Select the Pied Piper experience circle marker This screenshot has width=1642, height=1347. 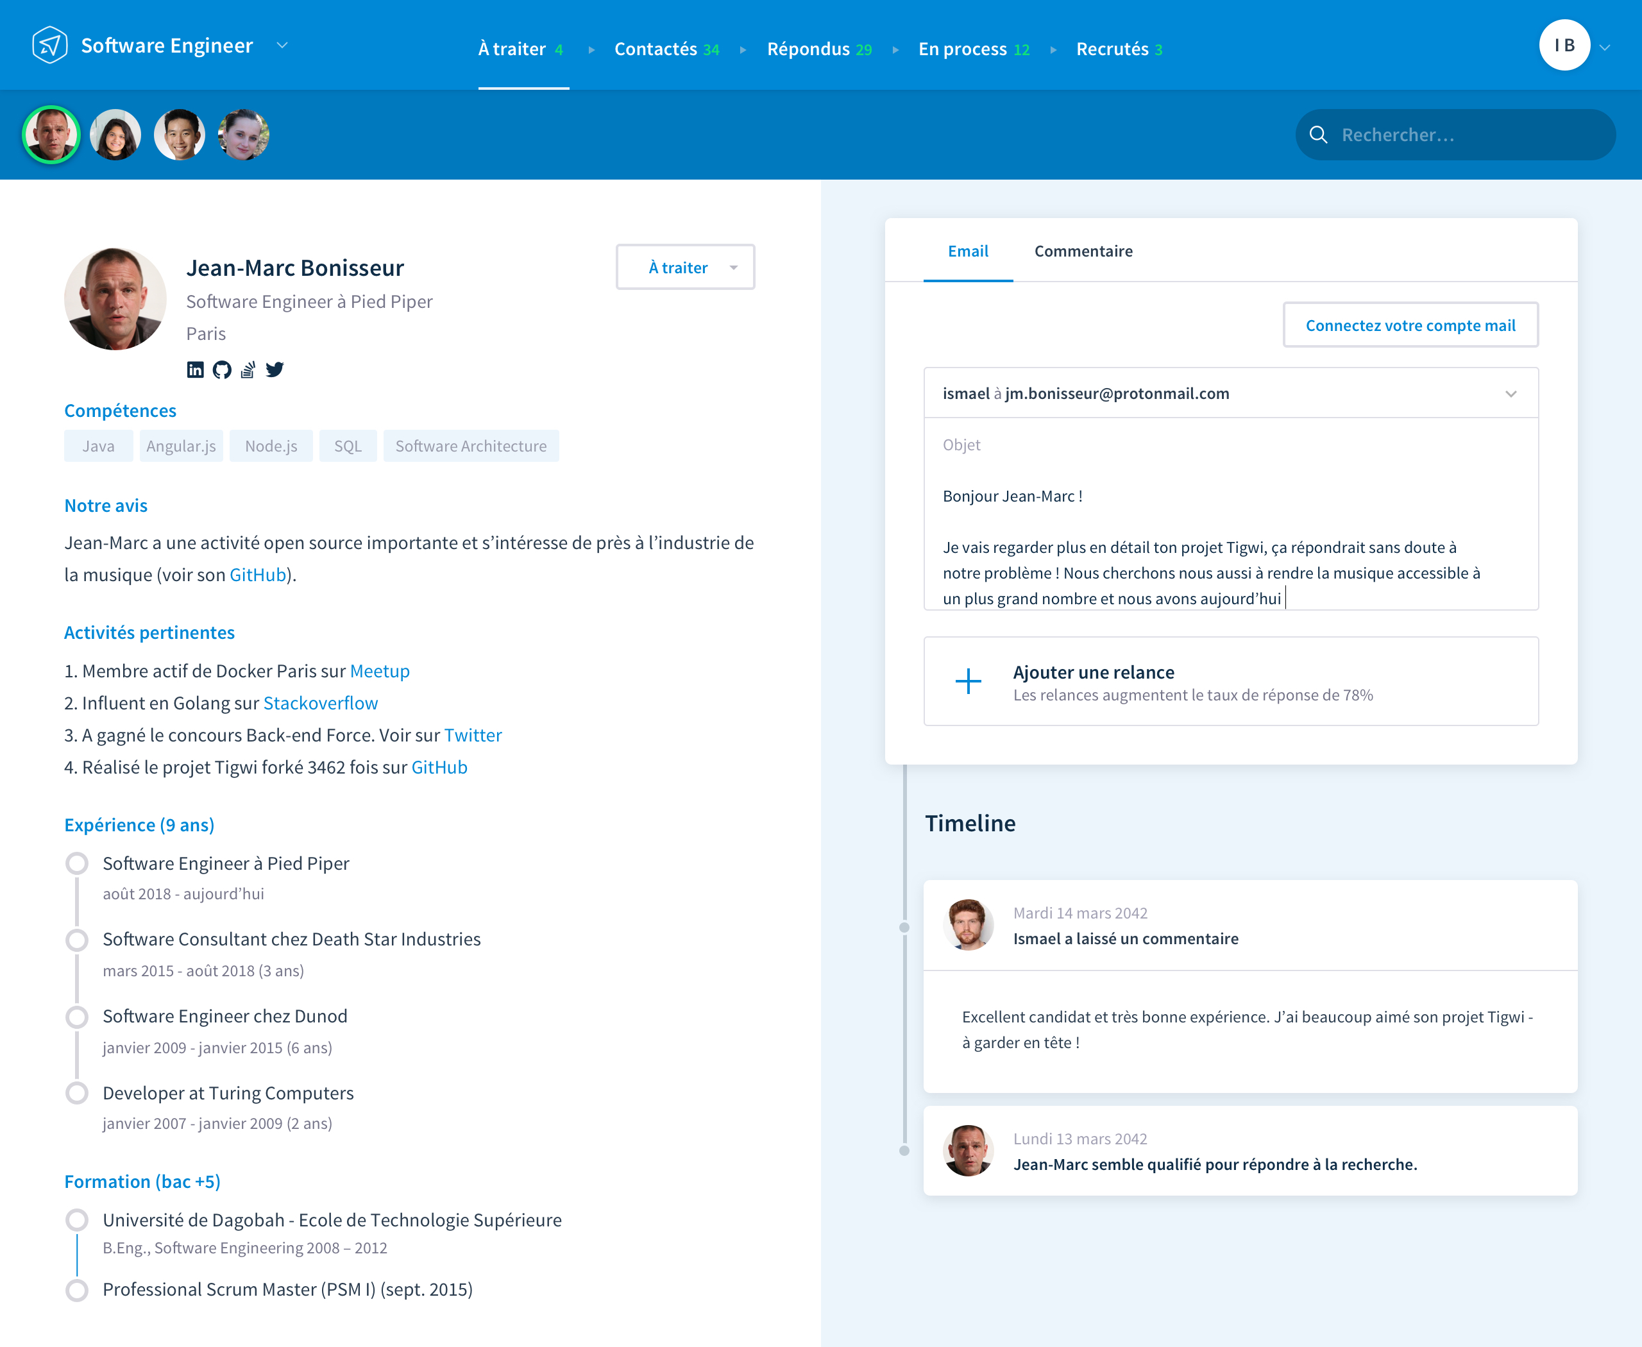coord(77,863)
